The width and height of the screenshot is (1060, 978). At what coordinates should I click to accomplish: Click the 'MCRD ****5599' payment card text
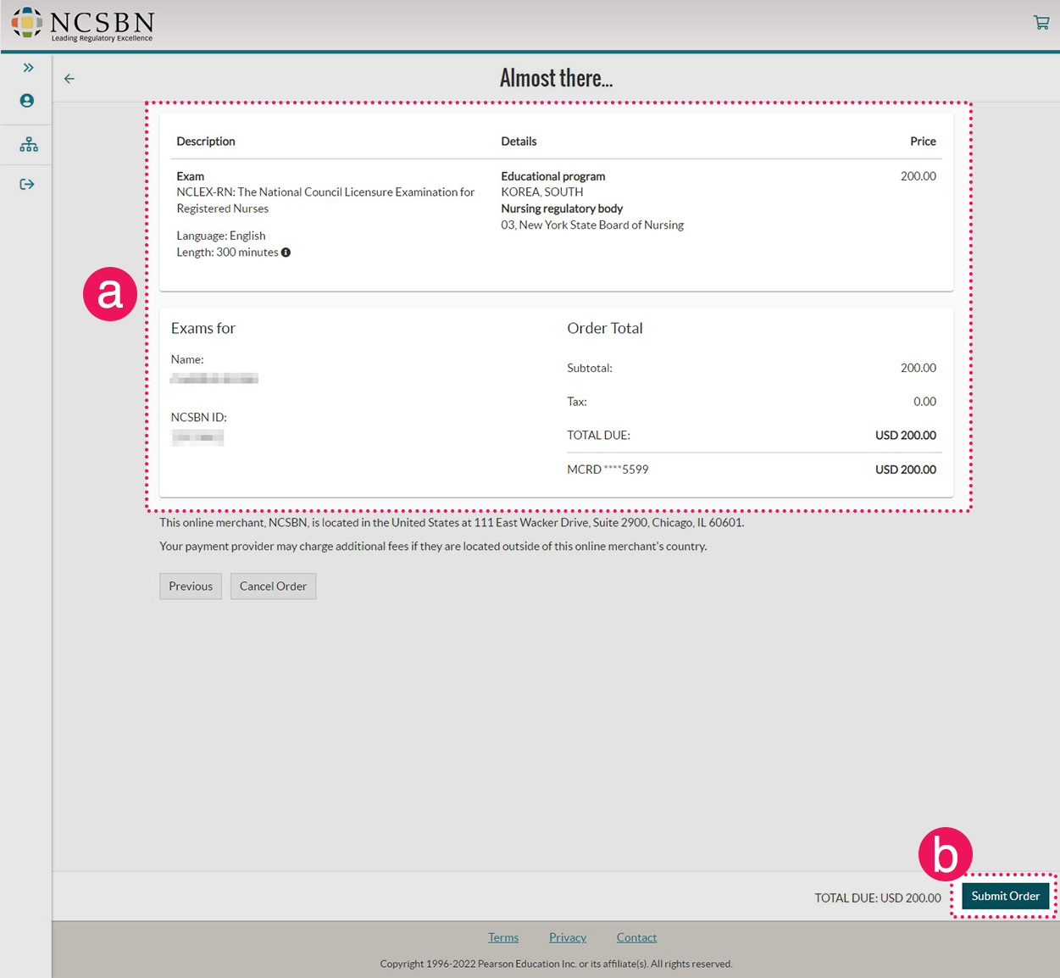point(608,470)
